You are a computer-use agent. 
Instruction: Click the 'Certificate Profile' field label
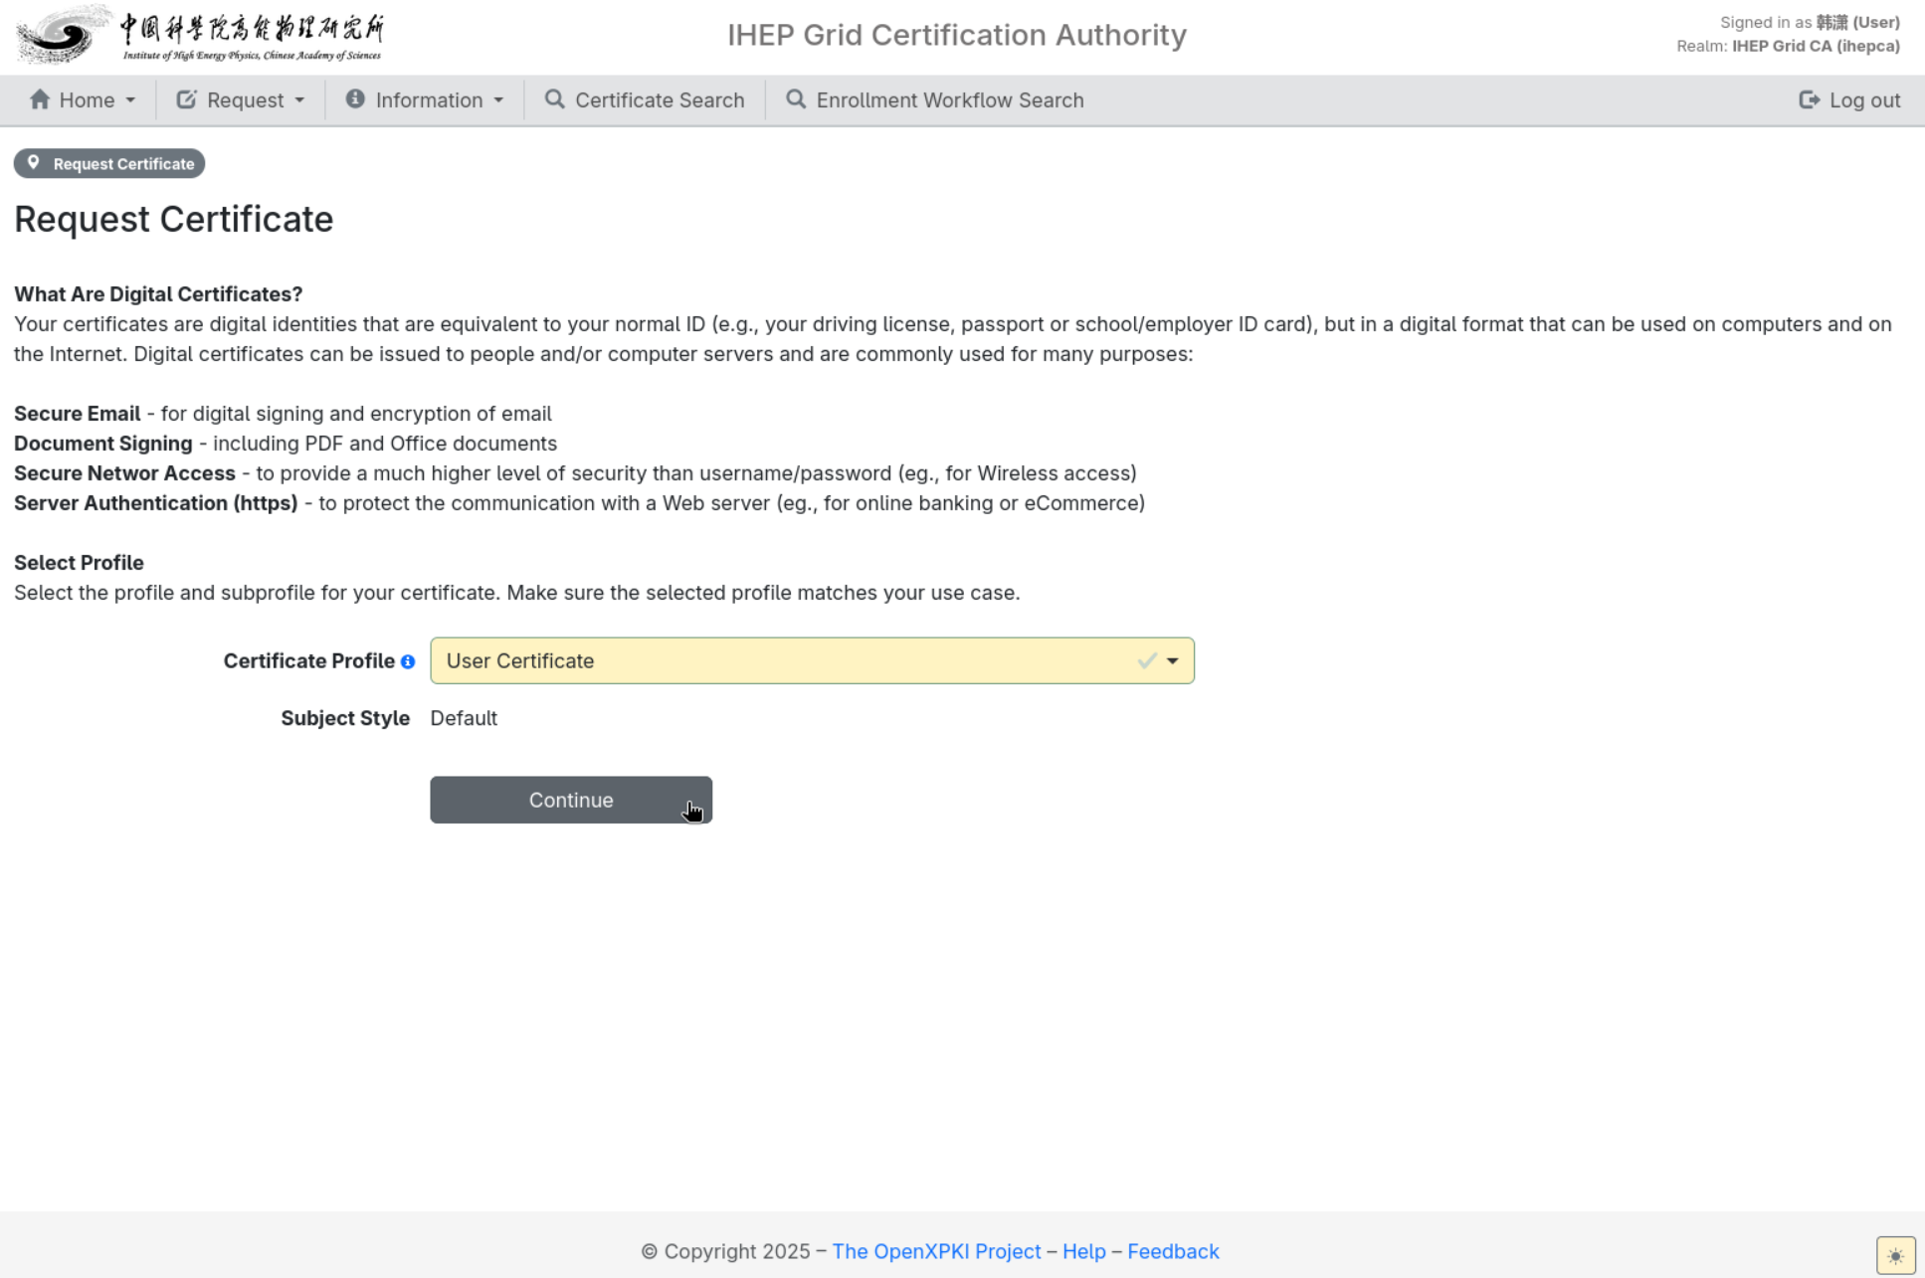(x=308, y=661)
